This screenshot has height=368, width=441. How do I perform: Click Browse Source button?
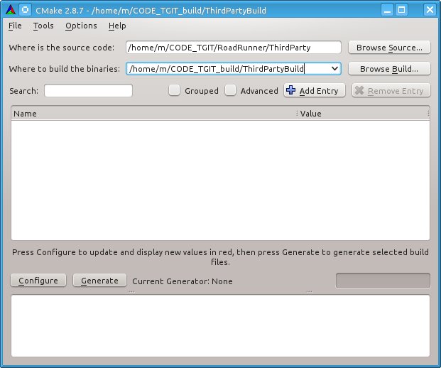click(x=389, y=48)
